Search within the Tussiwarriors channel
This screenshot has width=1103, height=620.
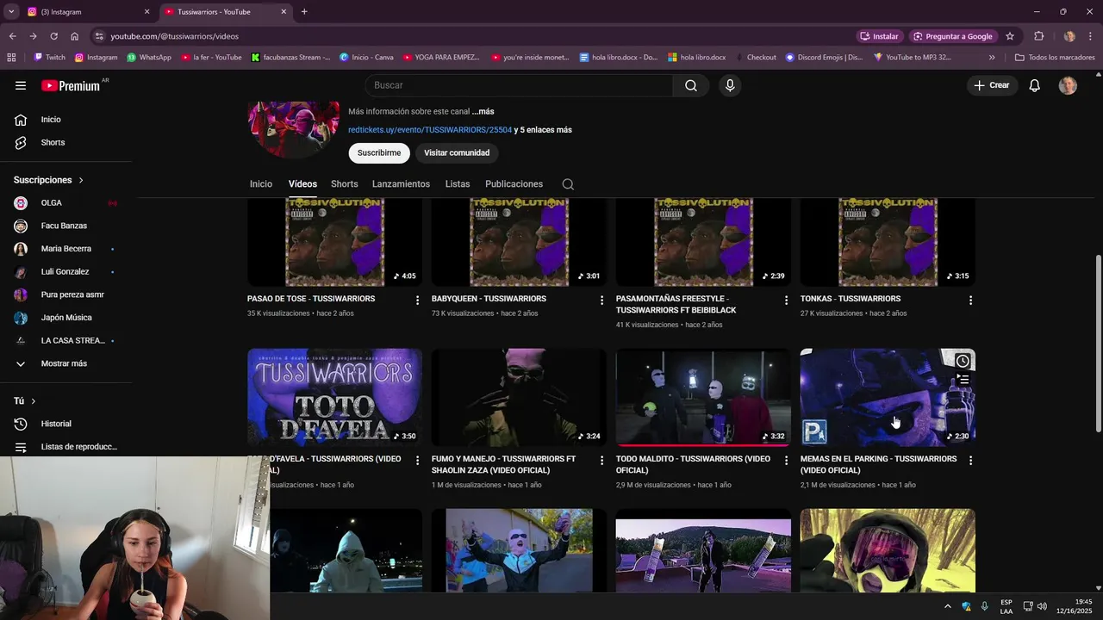pyautogui.click(x=568, y=184)
